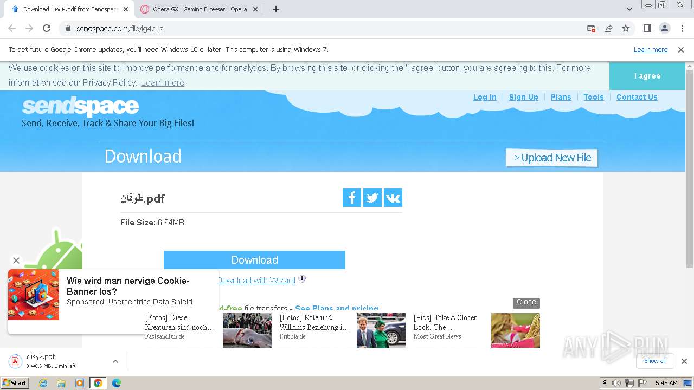Screen dimensions: 694x390
Task: Close the Usercentrics ad popup
Action: pyautogui.click(x=16, y=261)
